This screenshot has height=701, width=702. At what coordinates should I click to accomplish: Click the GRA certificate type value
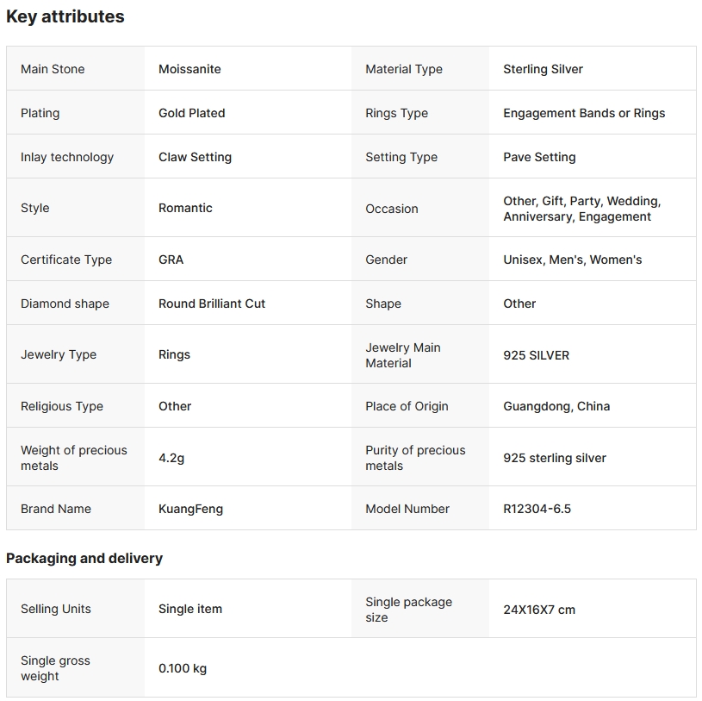coord(171,260)
